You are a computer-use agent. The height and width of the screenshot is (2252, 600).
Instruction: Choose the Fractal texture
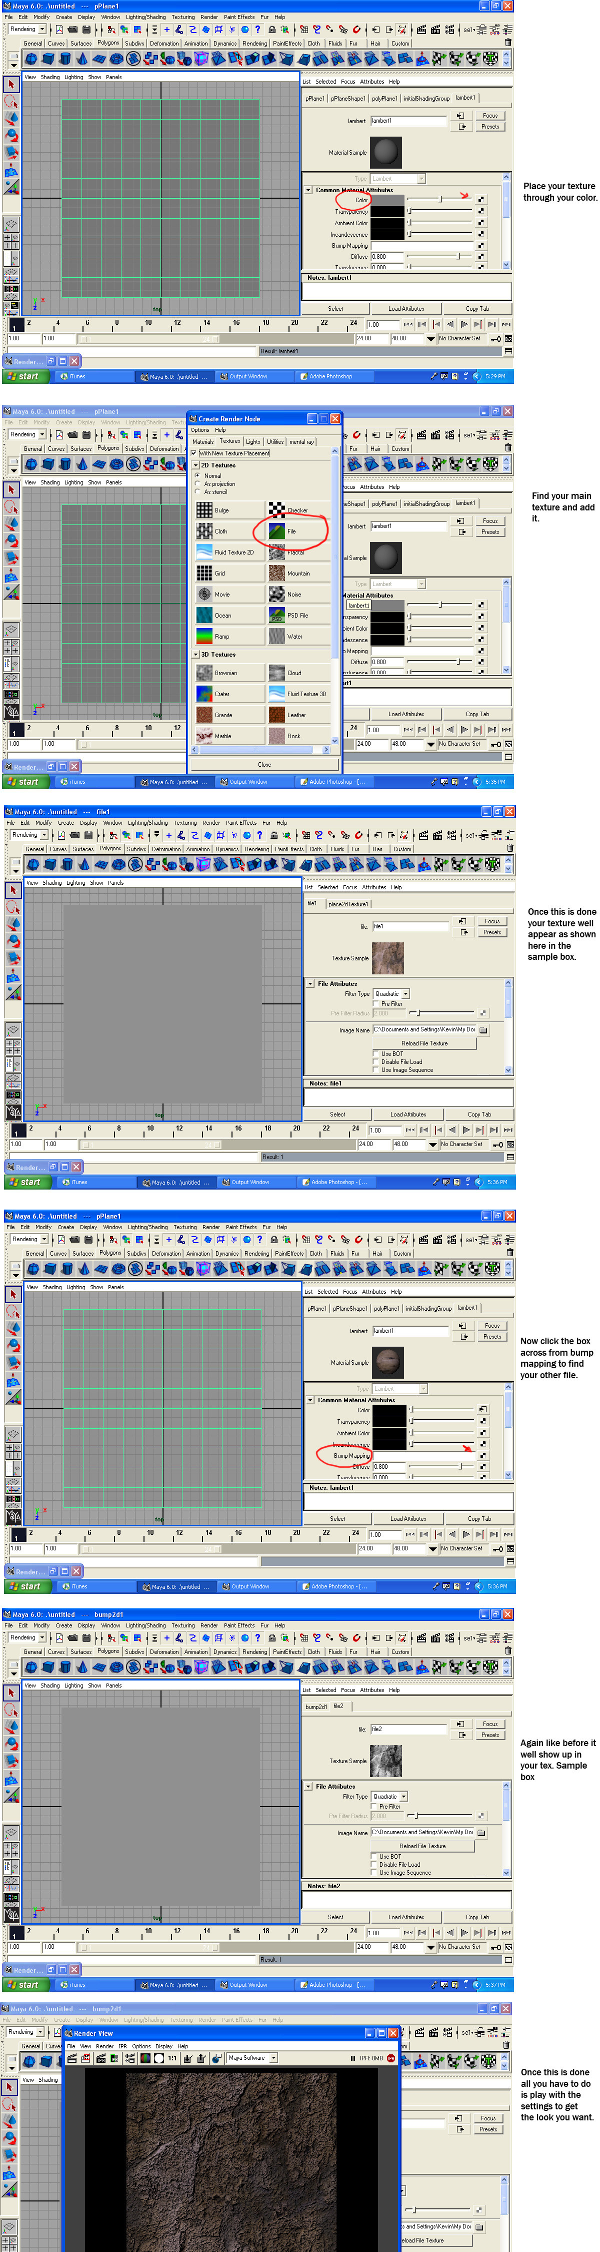298,551
